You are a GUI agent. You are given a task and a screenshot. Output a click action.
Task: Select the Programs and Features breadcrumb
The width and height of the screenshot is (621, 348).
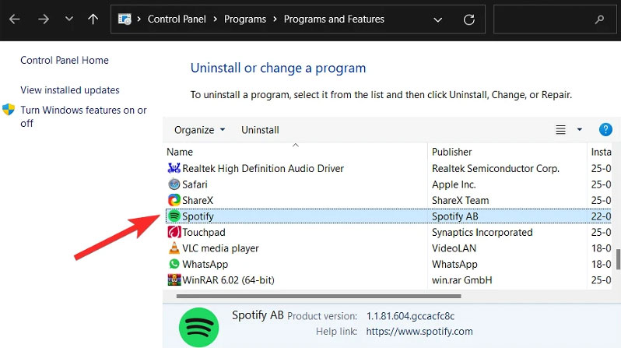click(x=334, y=19)
